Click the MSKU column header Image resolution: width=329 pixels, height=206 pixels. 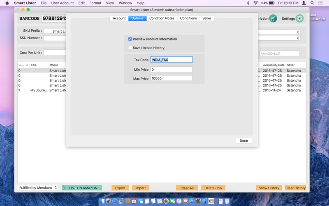point(54,65)
